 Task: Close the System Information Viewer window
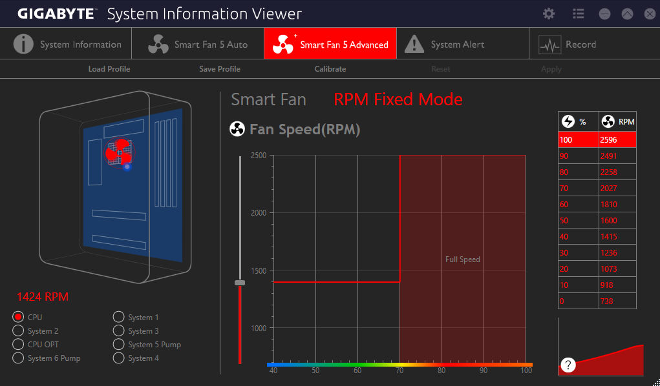[650, 14]
